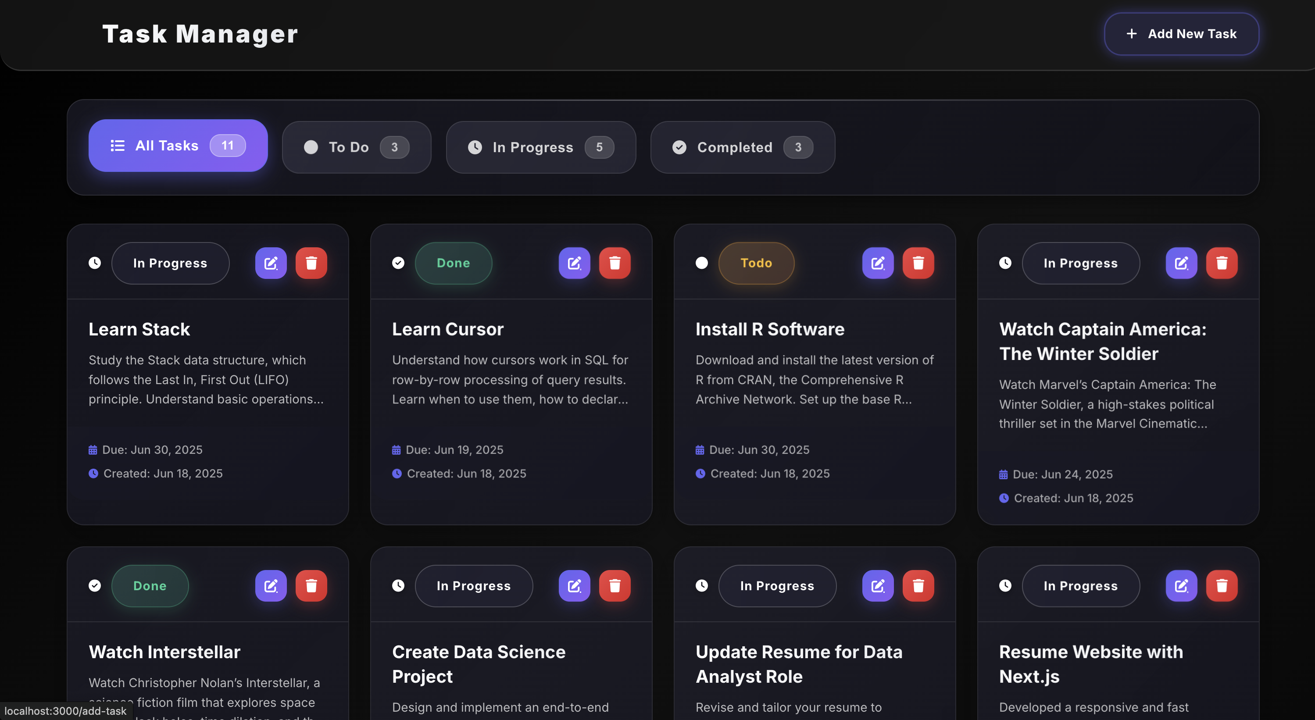Delete the Install R Software task

coord(918,263)
